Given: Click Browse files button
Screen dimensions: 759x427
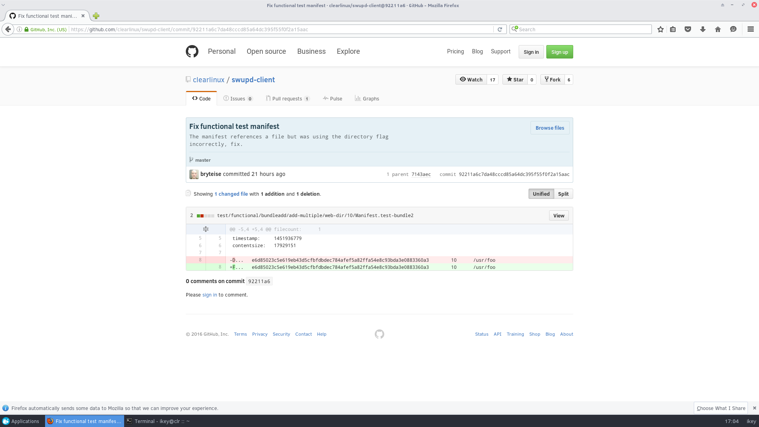Looking at the screenshot, I should pos(550,128).
